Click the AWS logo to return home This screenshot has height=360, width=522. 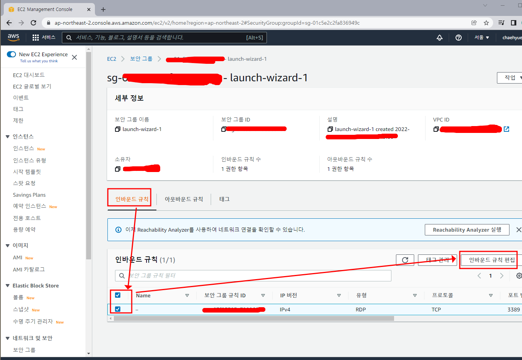pos(13,37)
